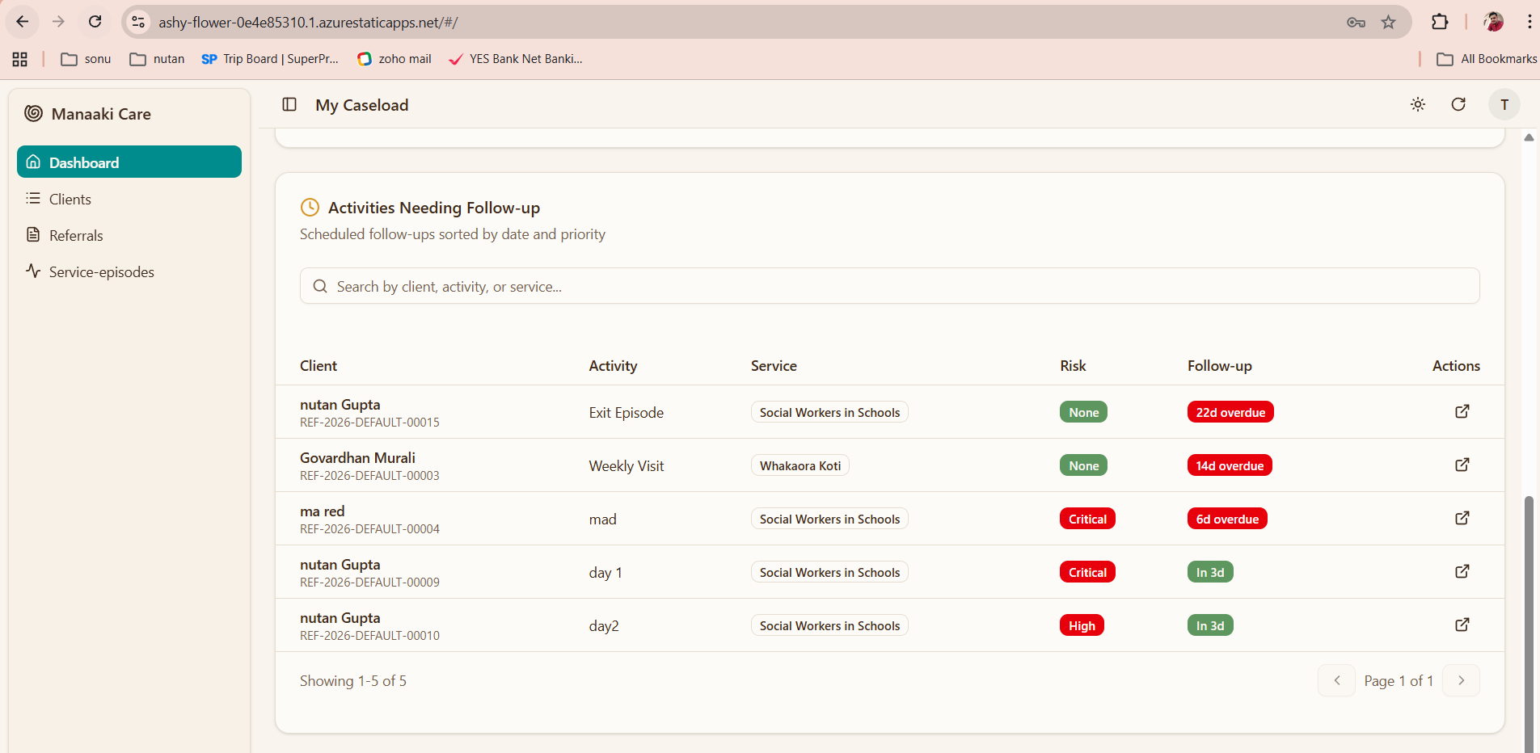Open Chrome's three-dot menu
The image size is (1540, 753).
tap(1530, 22)
